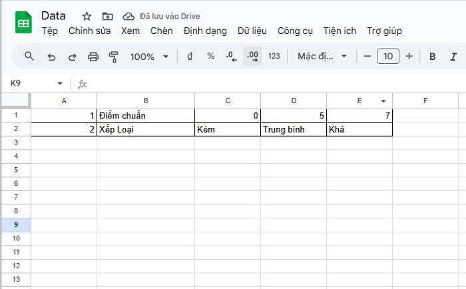Click decrease decimal places button

[x=231, y=57]
